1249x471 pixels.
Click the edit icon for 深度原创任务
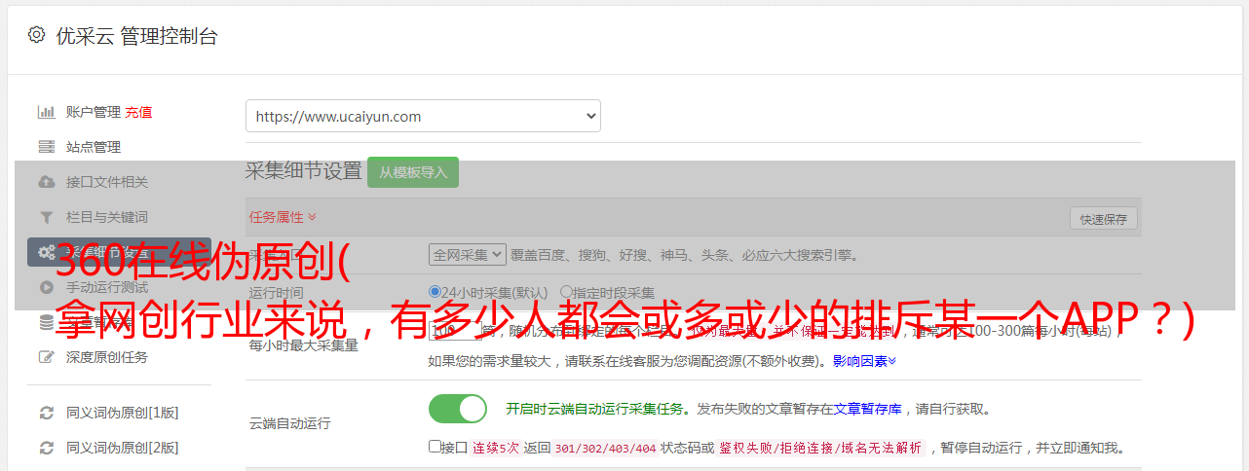[46, 357]
